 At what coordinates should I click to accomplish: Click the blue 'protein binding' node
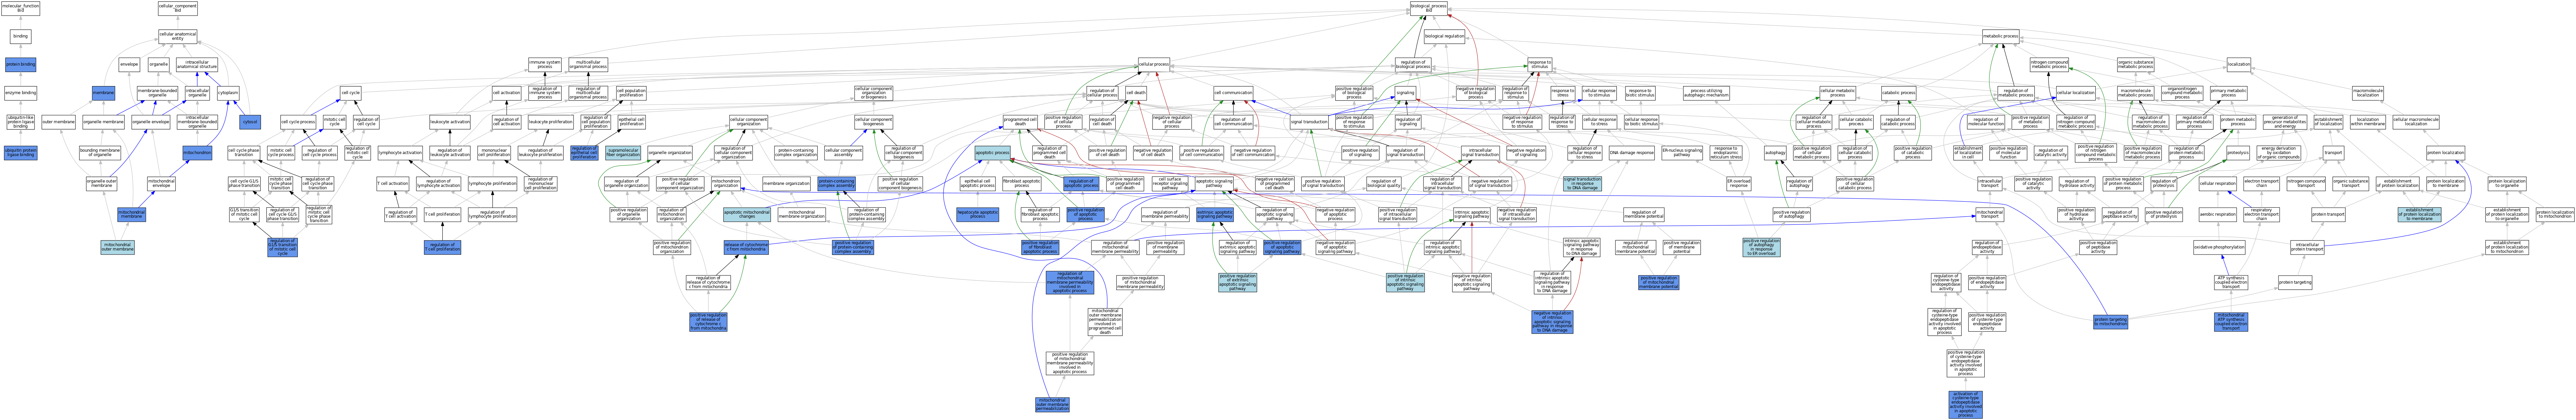20,65
